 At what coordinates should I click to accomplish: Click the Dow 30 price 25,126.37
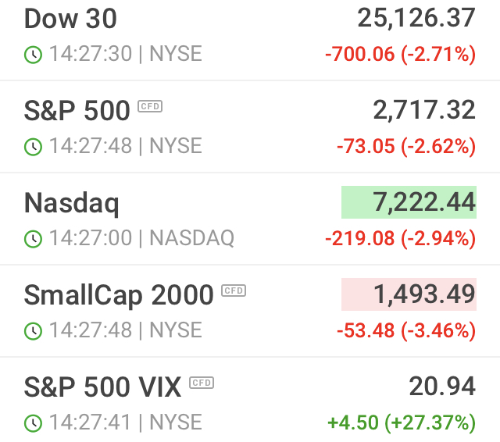point(416,19)
